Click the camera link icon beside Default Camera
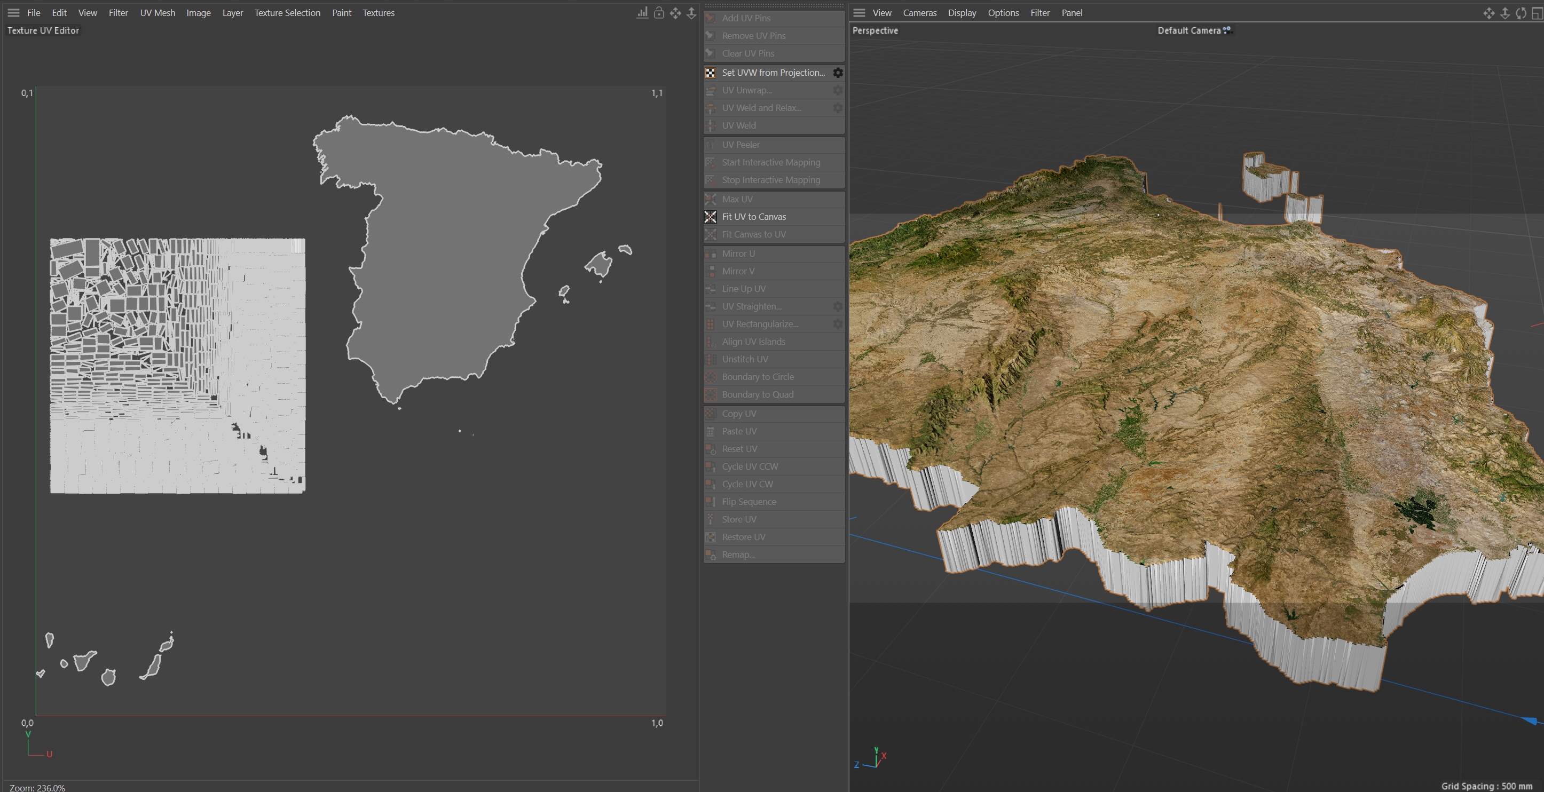Viewport: 1544px width, 792px height. pyautogui.click(x=1227, y=30)
